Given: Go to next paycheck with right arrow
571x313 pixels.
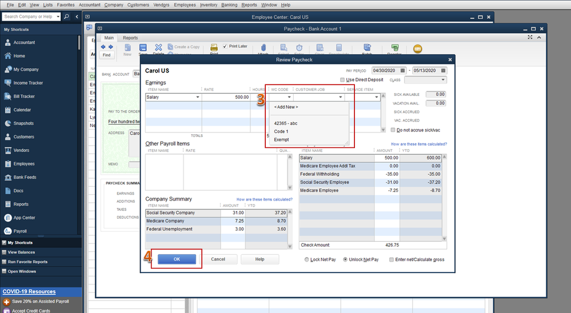Looking at the screenshot, I should click(x=111, y=47).
